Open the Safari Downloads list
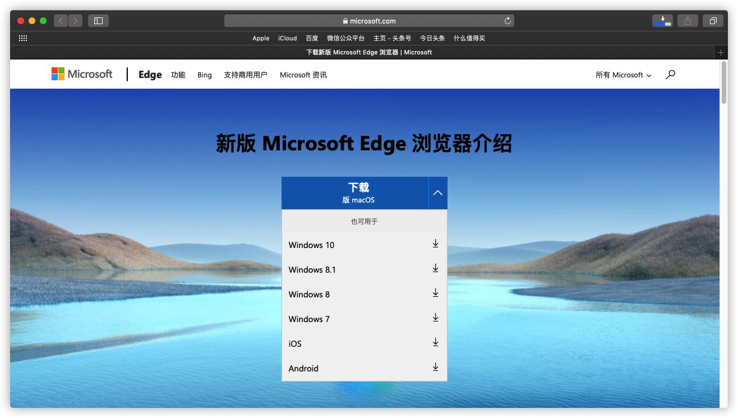The image size is (738, 418). (x=662, y=20)
